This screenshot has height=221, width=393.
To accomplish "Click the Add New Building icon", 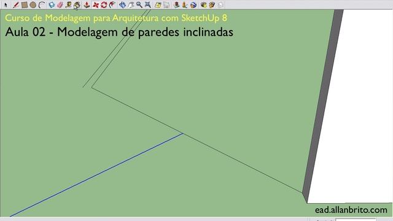I will pos(176,5).
